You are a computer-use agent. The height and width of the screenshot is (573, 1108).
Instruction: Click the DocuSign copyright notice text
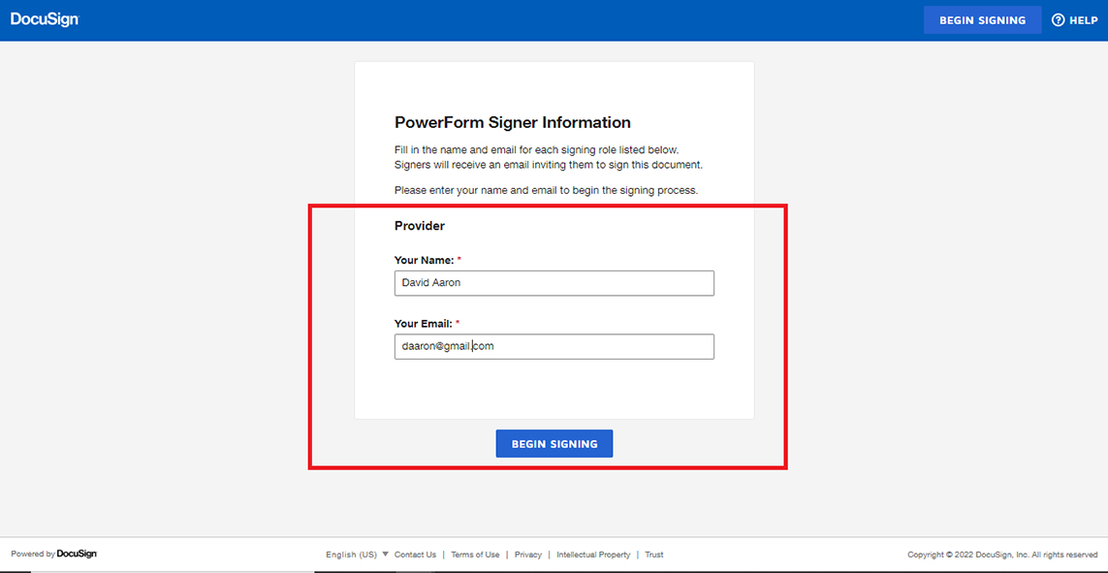[x=1001, y=555]
